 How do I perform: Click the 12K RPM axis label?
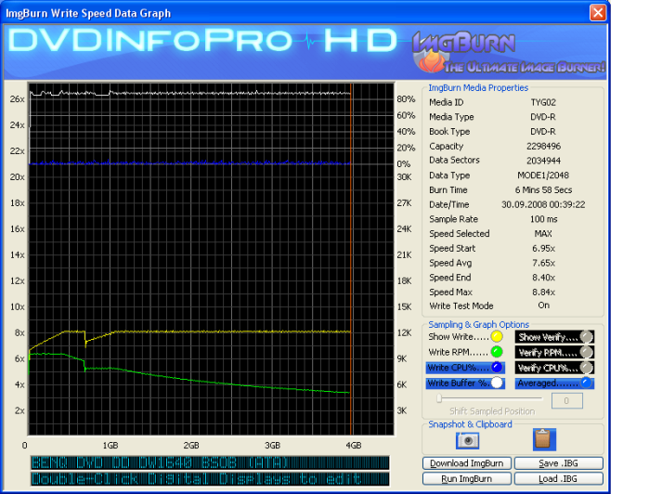pos(404,332)
